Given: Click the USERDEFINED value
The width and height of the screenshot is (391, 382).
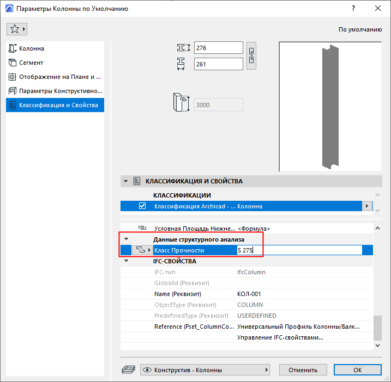Looking at the screenshot, I should coord(257,316).
